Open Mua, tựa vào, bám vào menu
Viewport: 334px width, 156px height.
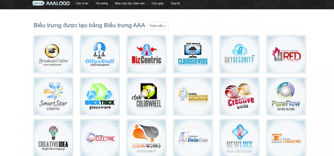coord(130,3)
